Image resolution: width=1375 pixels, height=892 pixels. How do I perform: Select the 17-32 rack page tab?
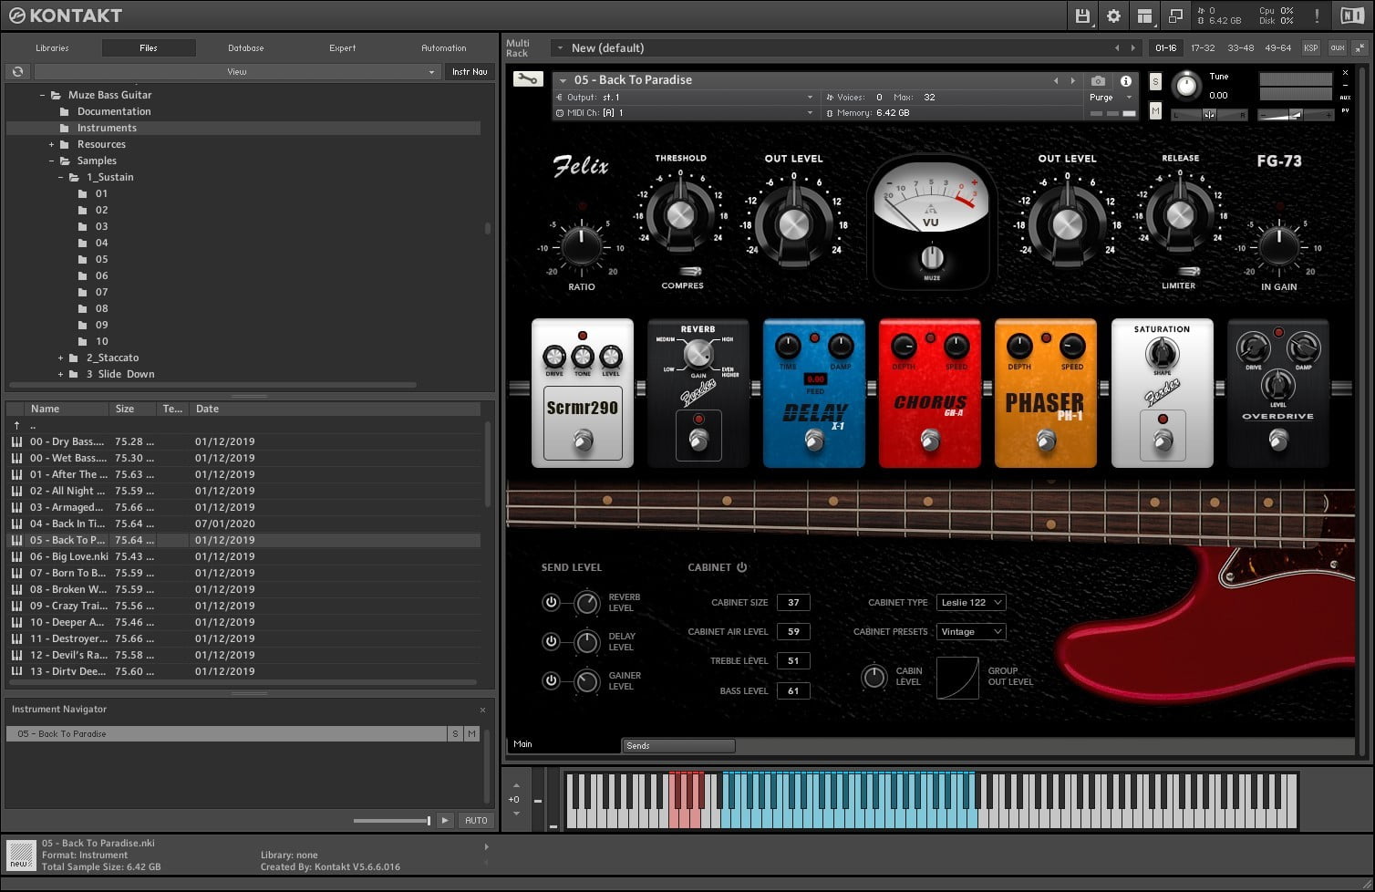[1203, 47]
